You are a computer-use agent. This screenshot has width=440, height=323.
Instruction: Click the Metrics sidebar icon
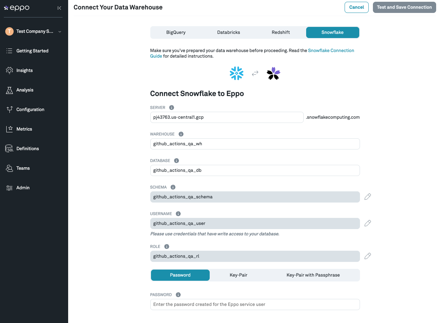click(x=9, y=129)
